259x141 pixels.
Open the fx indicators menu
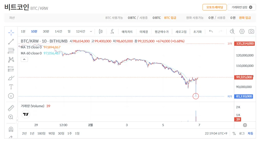click(112, 32)
